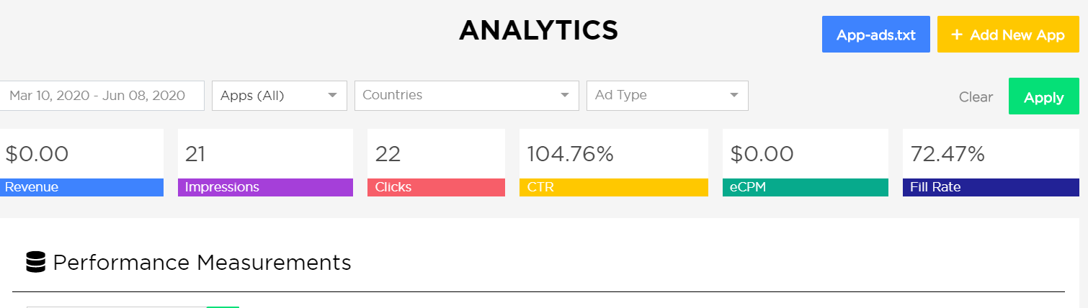This screenshot has width=1088, height=308.
Task: Choose the yellow CTR label bar
Action: [x=613, y=187]
